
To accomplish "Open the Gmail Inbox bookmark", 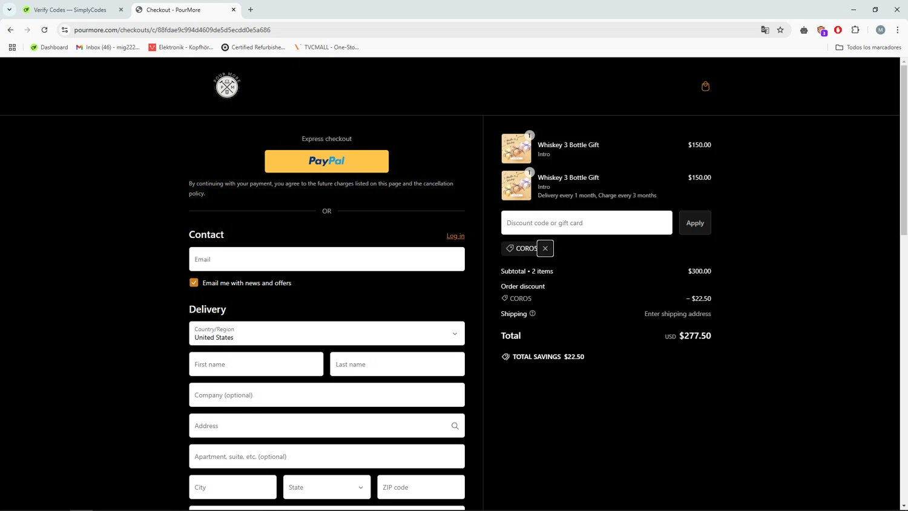I will tap(108, 47).
